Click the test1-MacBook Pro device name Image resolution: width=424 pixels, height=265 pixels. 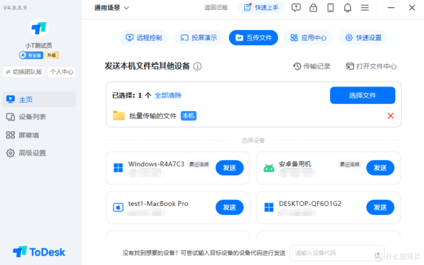click(x=158, y=204)
